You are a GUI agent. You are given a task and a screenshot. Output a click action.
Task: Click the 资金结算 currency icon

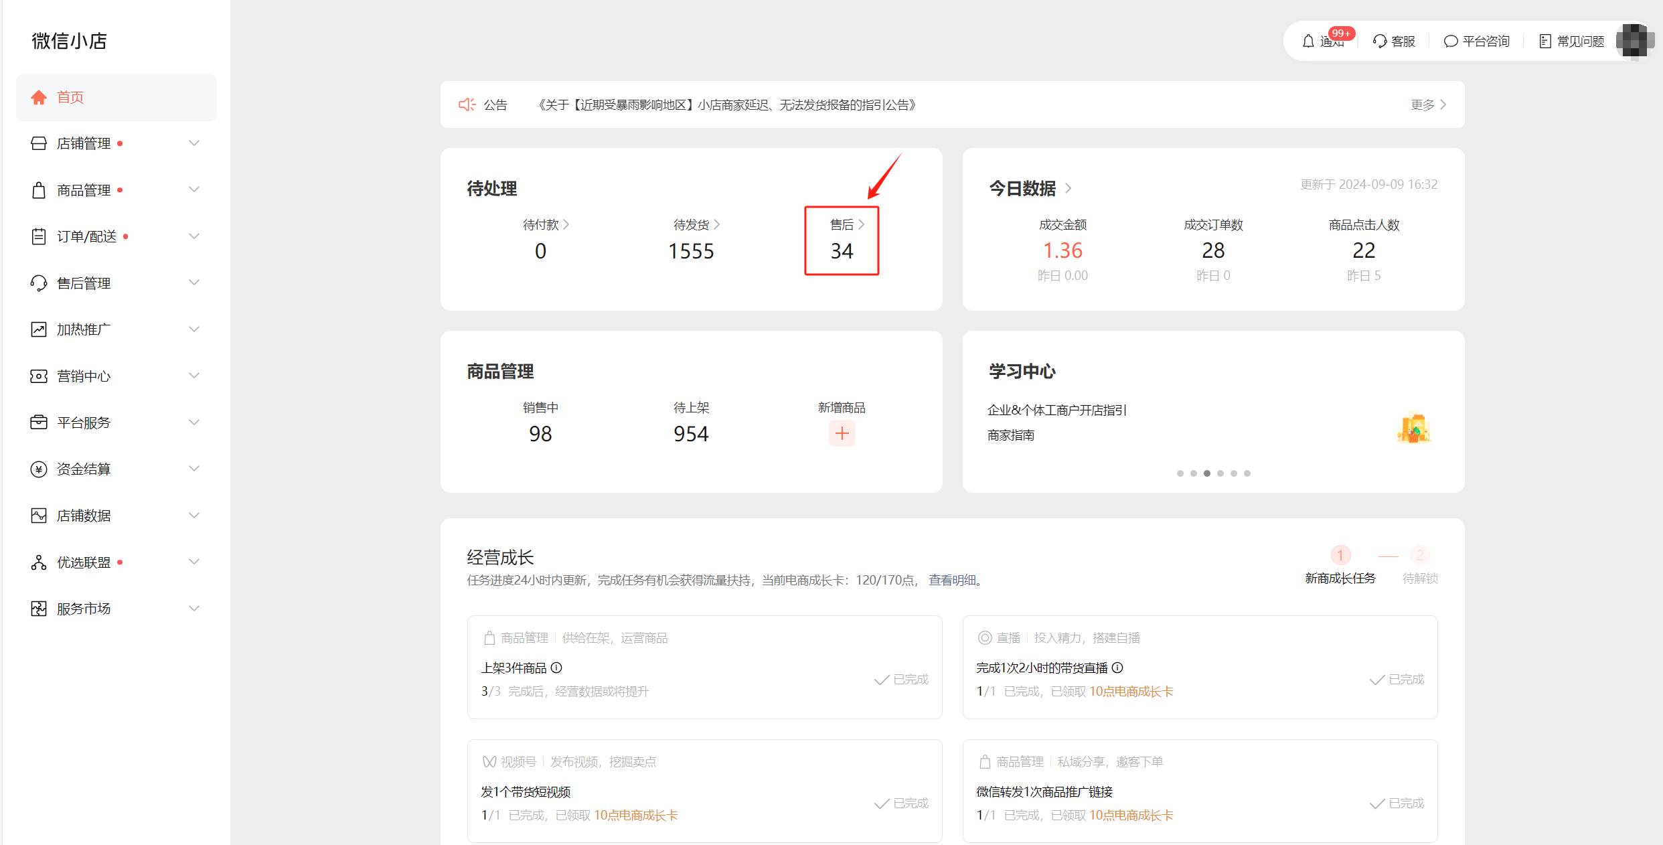[x=39, y=468]
